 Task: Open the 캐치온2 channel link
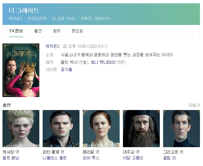(x=52, y=46)
